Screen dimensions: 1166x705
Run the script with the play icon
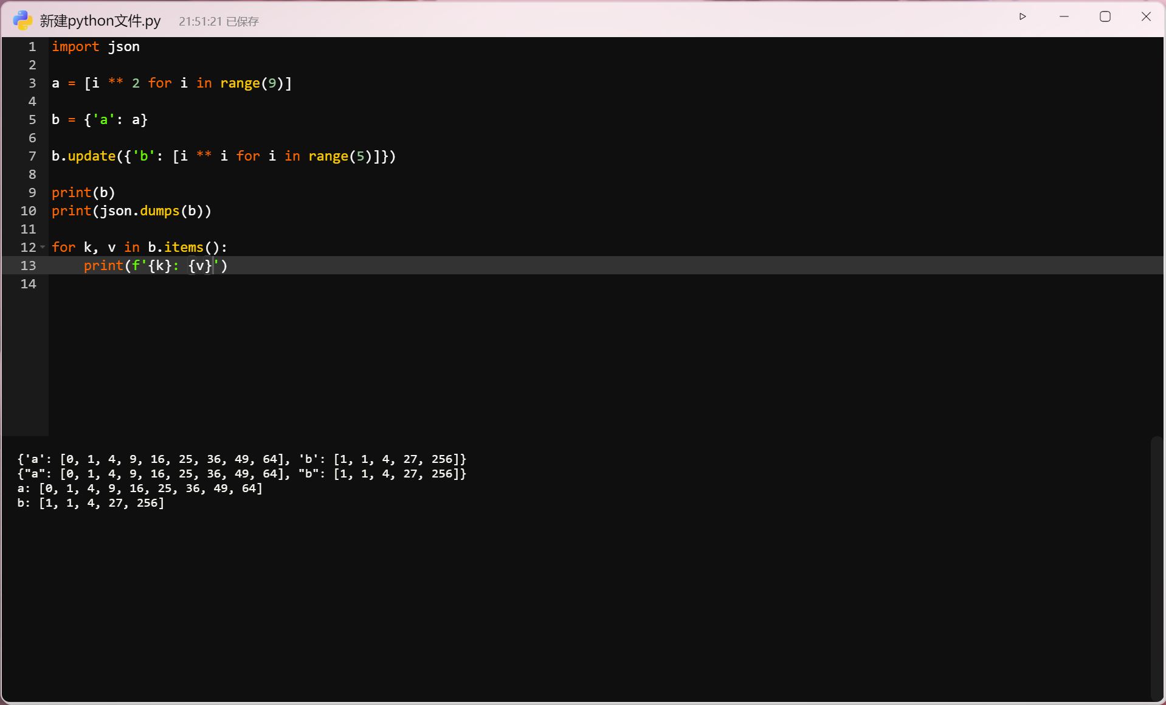pyautogui.click(x=1023, y=16)
